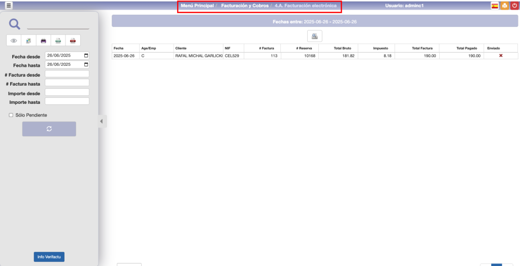
Task: Open Facturación y Cobros breadcrumb link
Action: click(245, 6)
